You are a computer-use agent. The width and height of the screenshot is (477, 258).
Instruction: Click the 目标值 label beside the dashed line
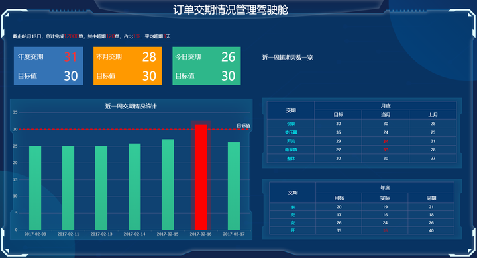(x=244, y=126)
